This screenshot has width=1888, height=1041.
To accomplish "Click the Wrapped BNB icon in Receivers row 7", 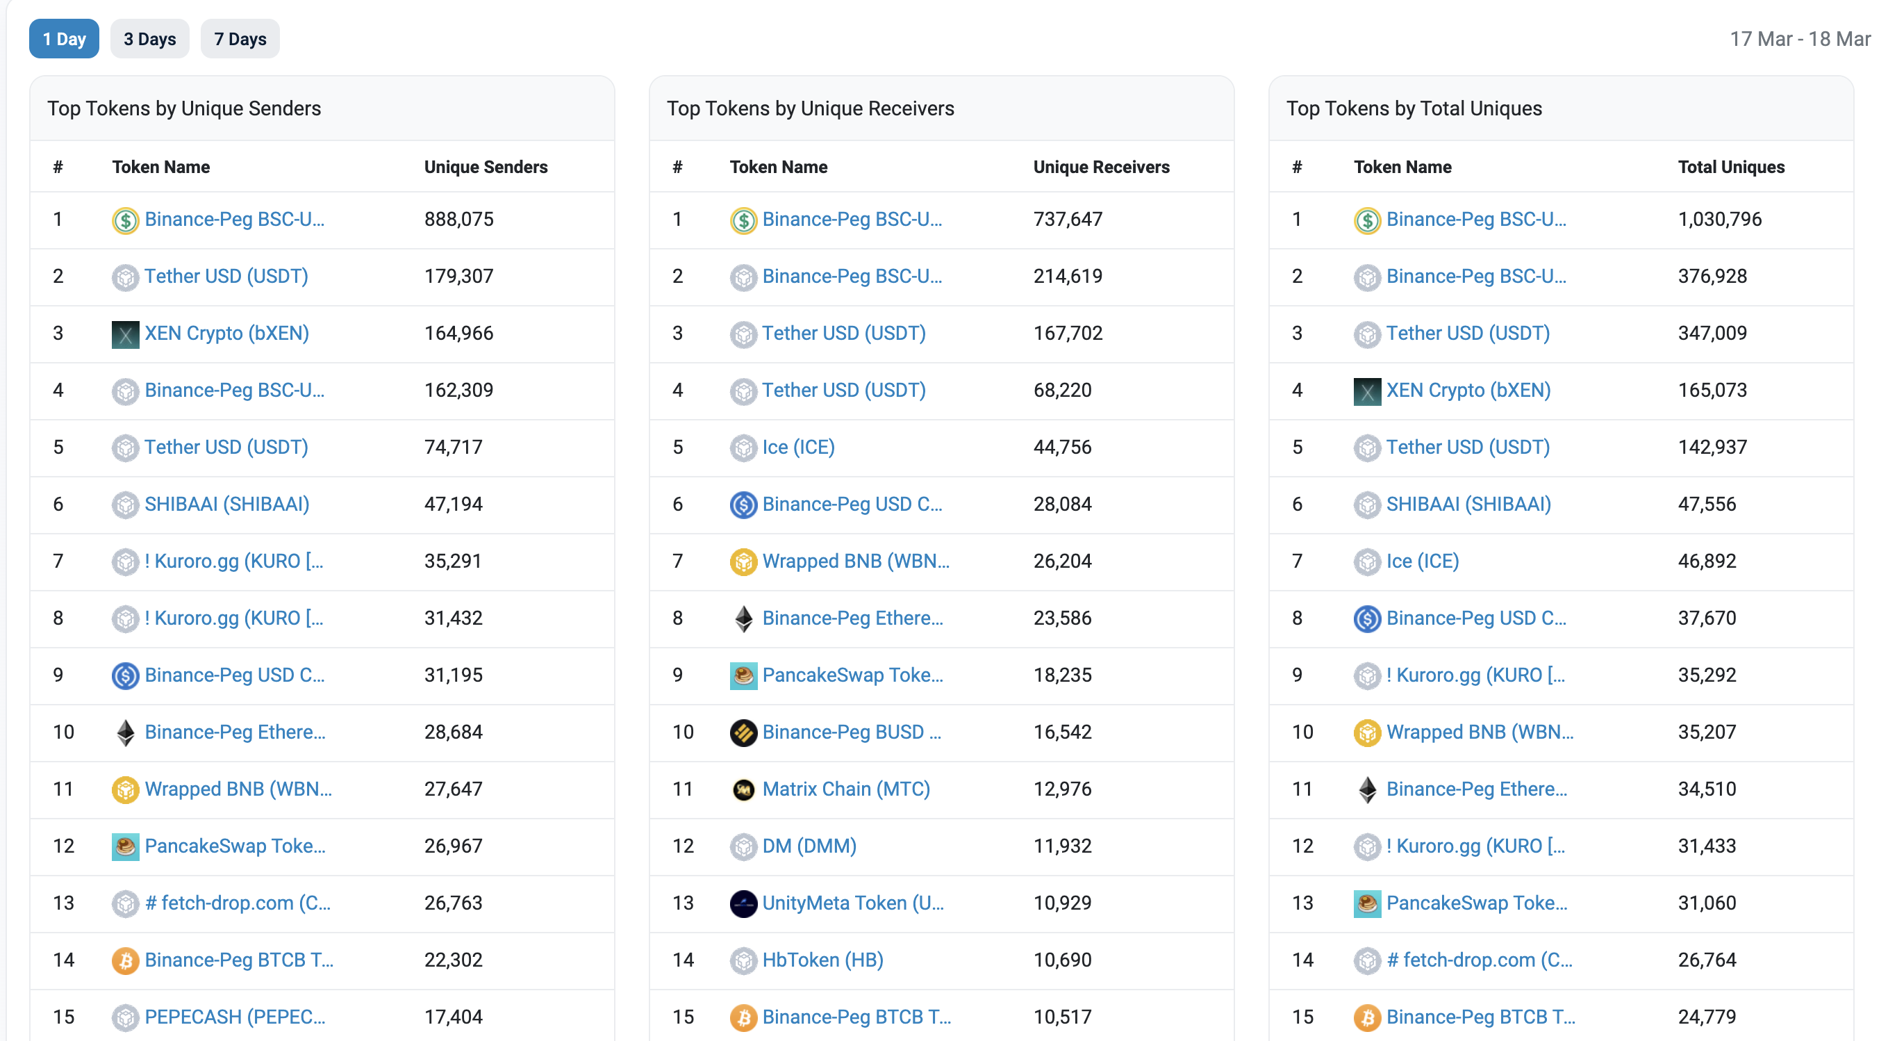I will click(x=743, y=562).
